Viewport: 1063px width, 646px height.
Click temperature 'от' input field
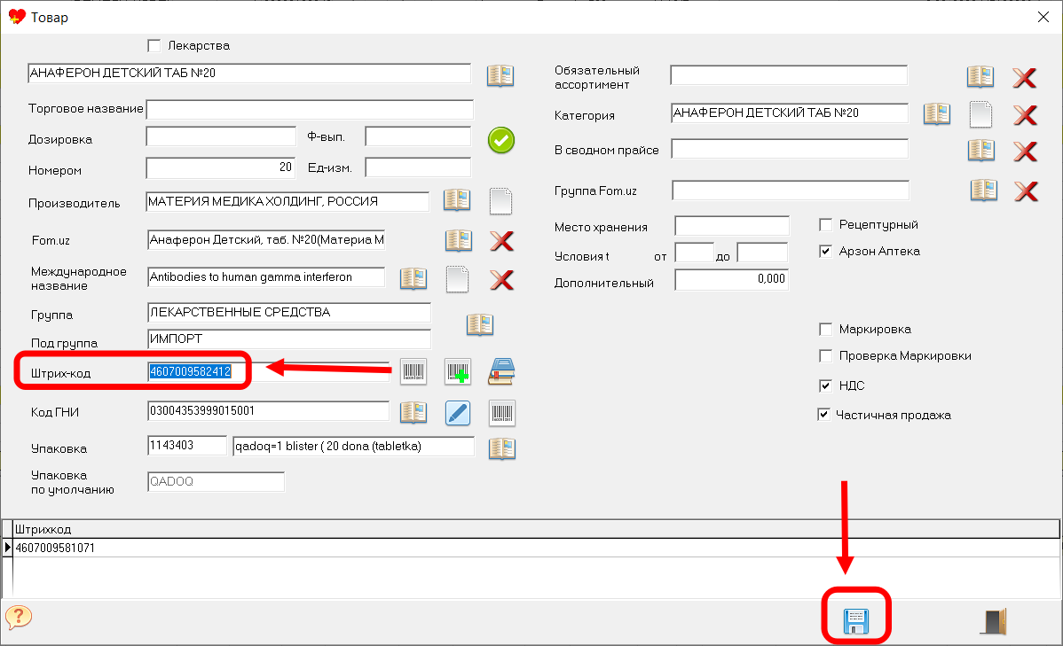[x=695, y=253]
